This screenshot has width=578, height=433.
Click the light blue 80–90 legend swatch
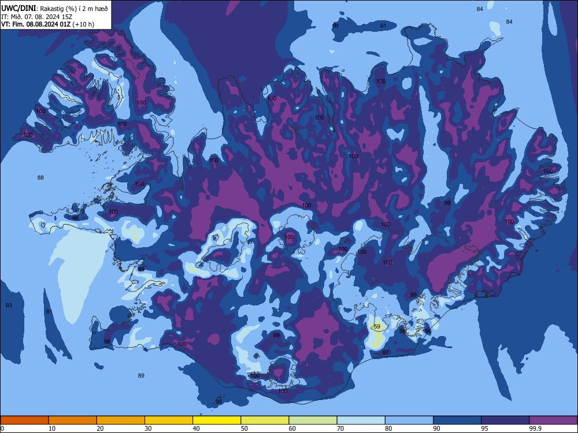click(x=409, y=420)
